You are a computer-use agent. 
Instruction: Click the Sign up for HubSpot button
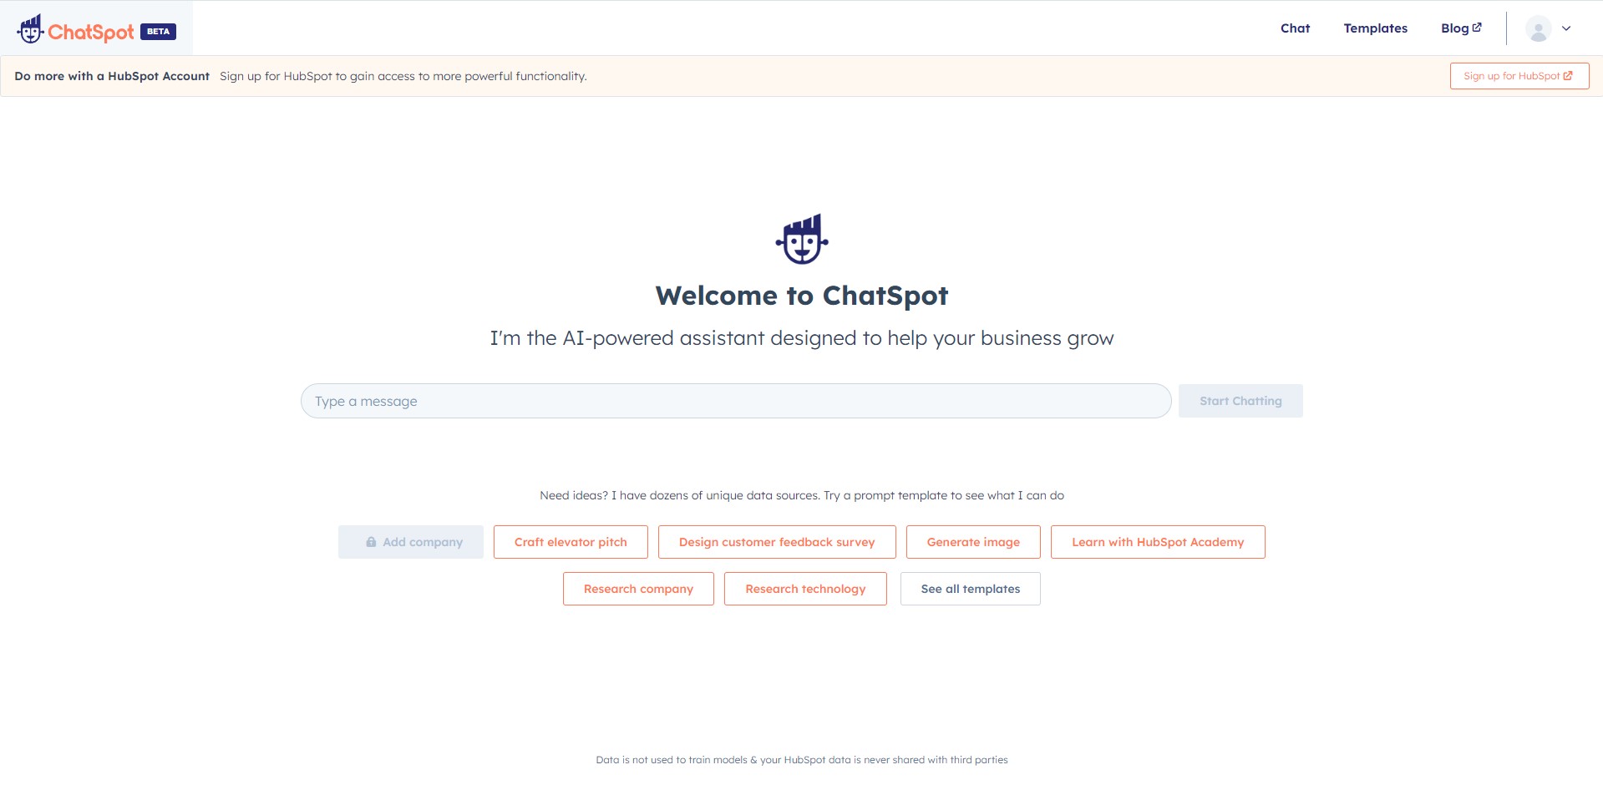[x=1519, y=76]
